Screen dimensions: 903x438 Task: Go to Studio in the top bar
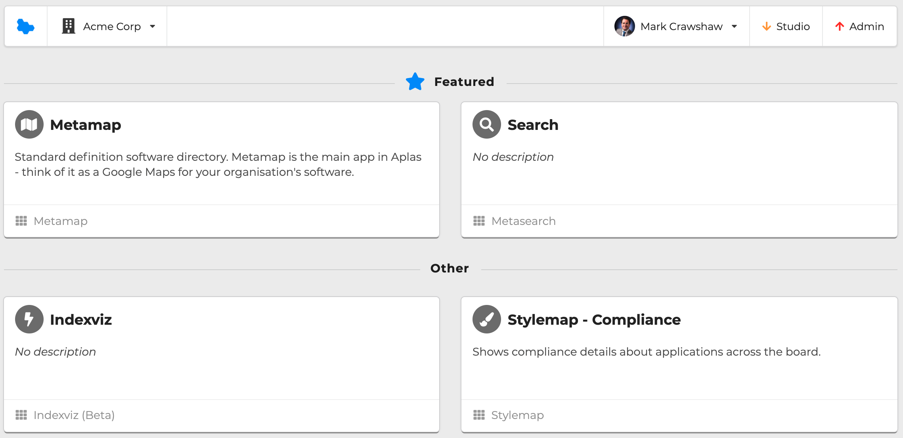click(786, 27)
